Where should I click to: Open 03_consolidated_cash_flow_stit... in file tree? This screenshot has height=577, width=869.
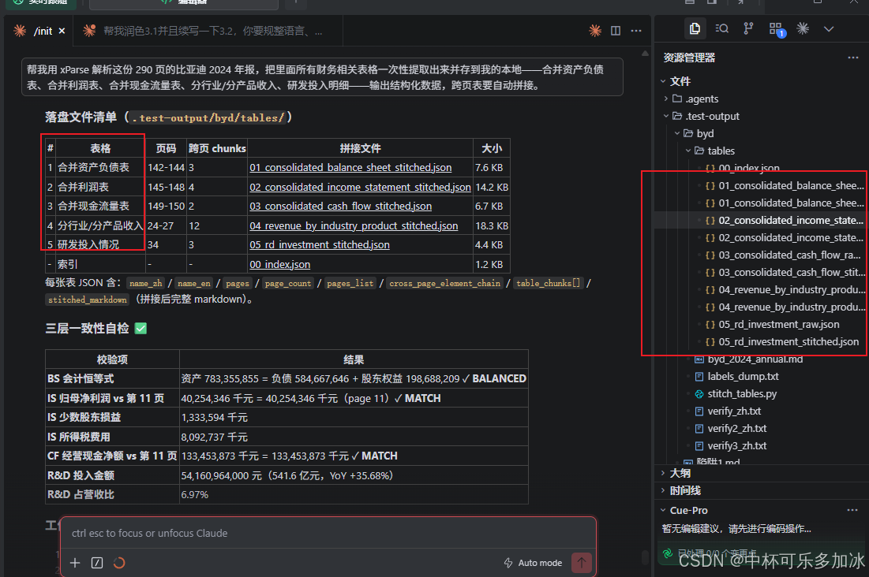coord(792,273)
